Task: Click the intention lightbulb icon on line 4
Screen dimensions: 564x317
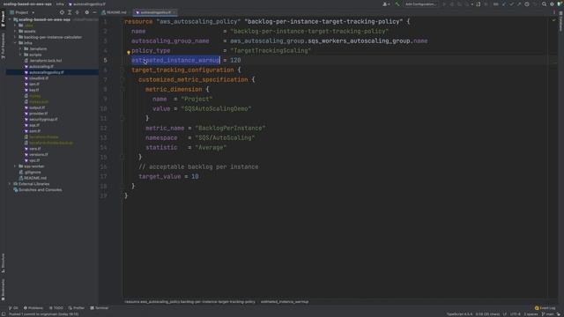Action: click(x=129, y=53)
